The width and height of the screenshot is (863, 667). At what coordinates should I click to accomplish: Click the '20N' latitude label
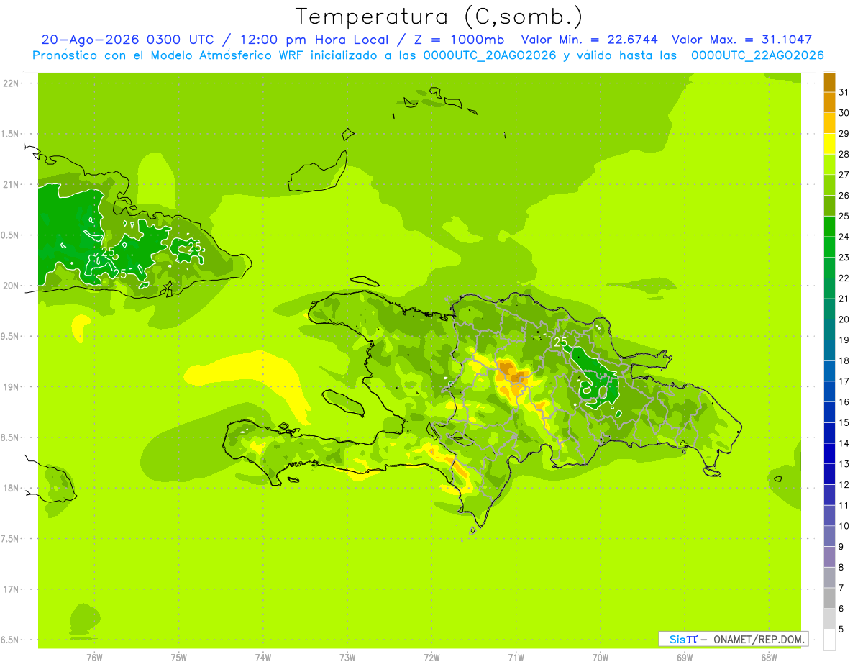tap(12, 286)
